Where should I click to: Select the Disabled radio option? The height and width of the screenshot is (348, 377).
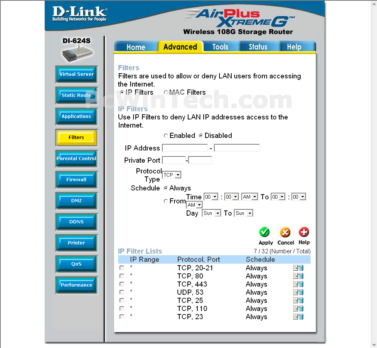click(x=201, y=136)
